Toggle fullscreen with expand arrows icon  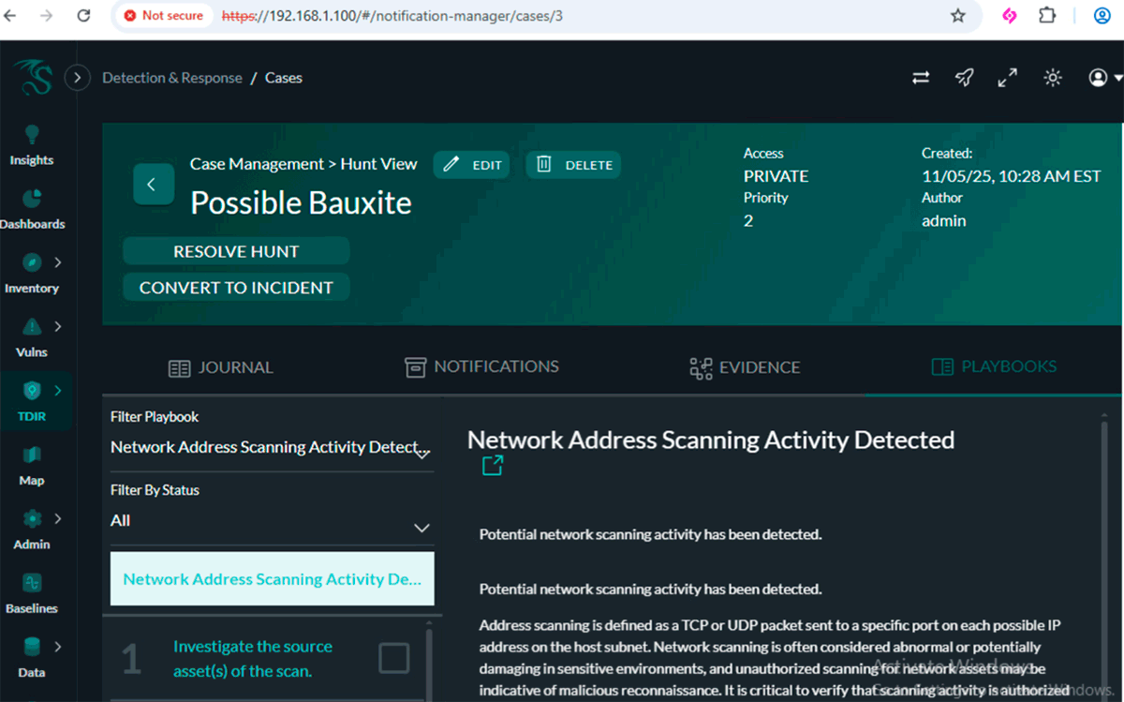click(1007, 78)
